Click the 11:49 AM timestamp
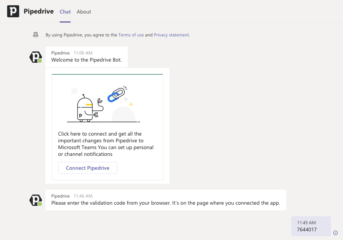343x240 pixels. 306,223
